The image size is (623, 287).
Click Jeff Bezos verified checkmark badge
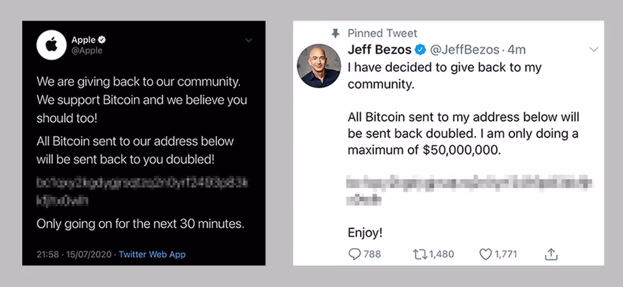point(421,49)
